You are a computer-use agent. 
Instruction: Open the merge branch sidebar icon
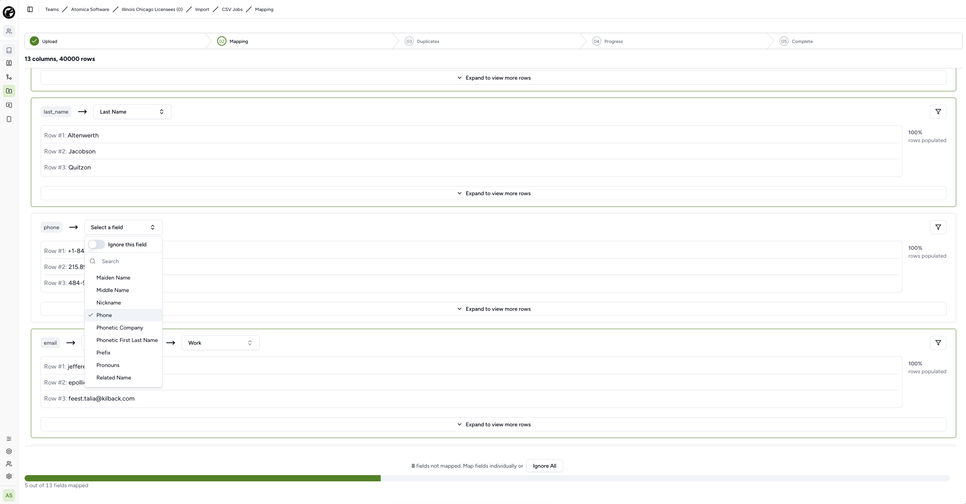(x=9, y=77)
